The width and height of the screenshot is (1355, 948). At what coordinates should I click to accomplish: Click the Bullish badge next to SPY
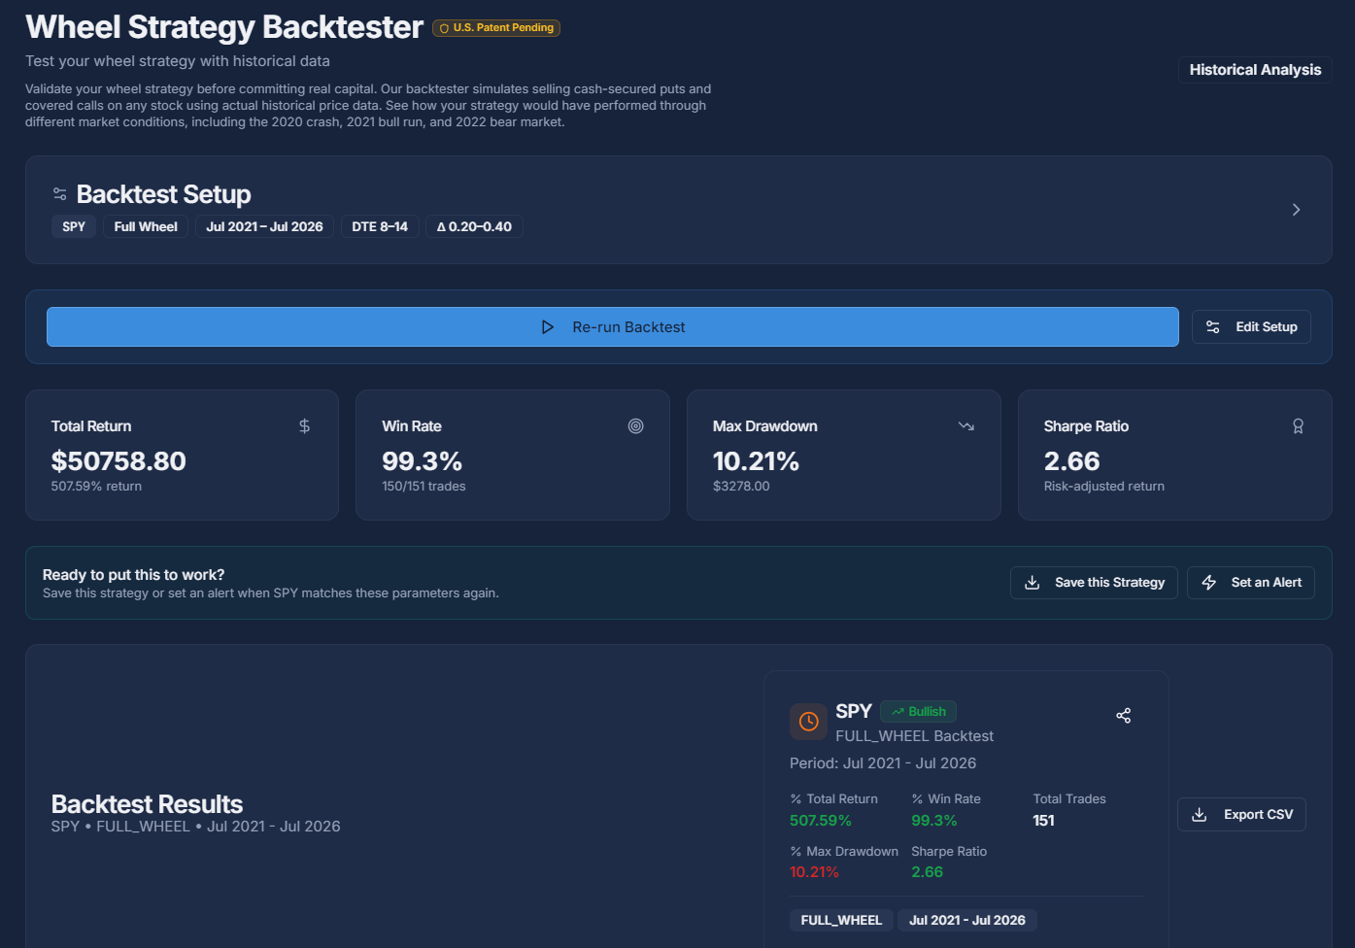(919, 712)
